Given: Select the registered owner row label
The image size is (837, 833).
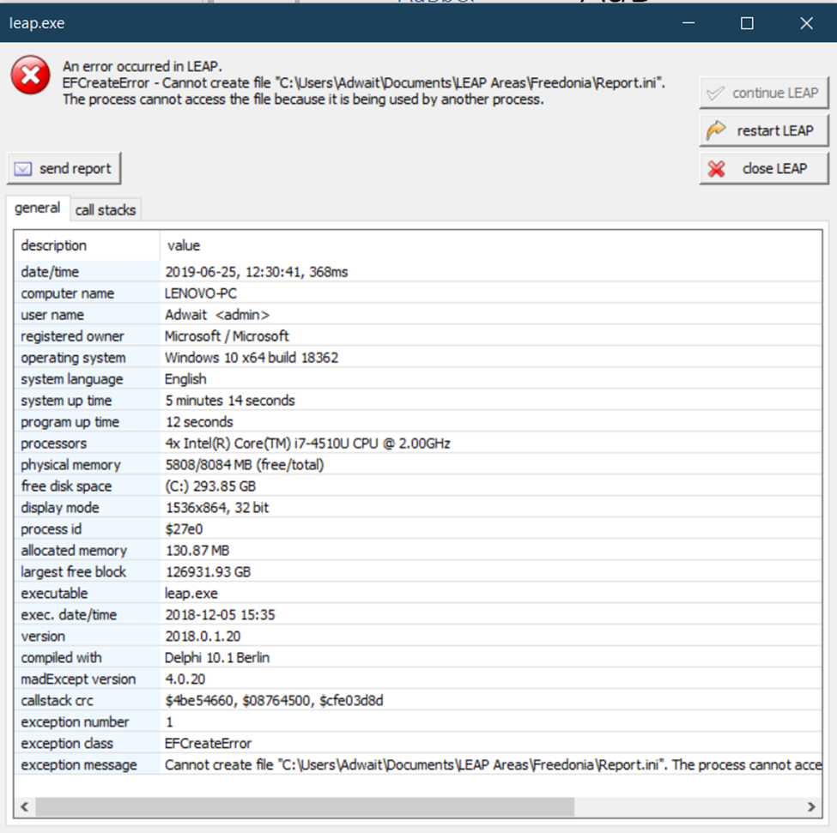Looking at the screenshot, I should [x=72, y=336].
